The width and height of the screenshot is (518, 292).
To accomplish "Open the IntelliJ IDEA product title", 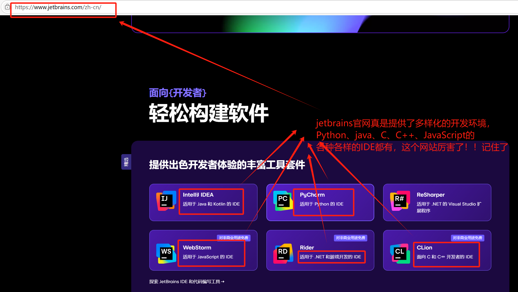I will pos(198,195).
